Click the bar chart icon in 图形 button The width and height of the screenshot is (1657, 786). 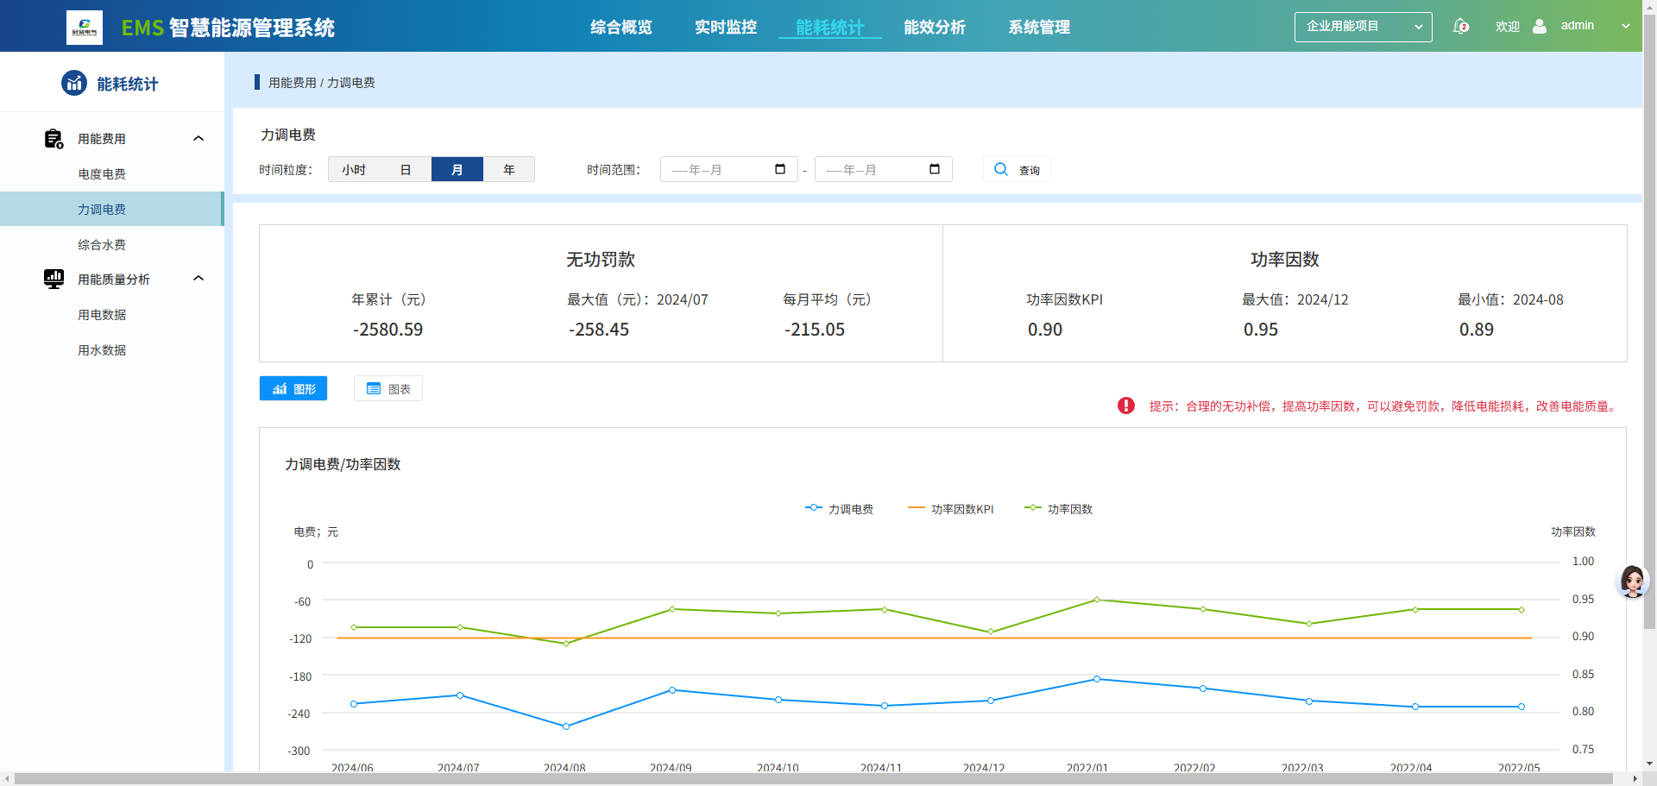(280, 389)
